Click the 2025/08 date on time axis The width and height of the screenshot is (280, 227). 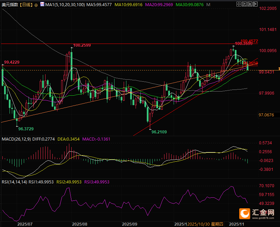pos(80,224)
